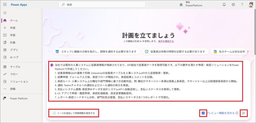Click the プレビュー機能を含める label text
Image resolution: width=256 pixels, height=123 pixels.
tap(220, 113)
